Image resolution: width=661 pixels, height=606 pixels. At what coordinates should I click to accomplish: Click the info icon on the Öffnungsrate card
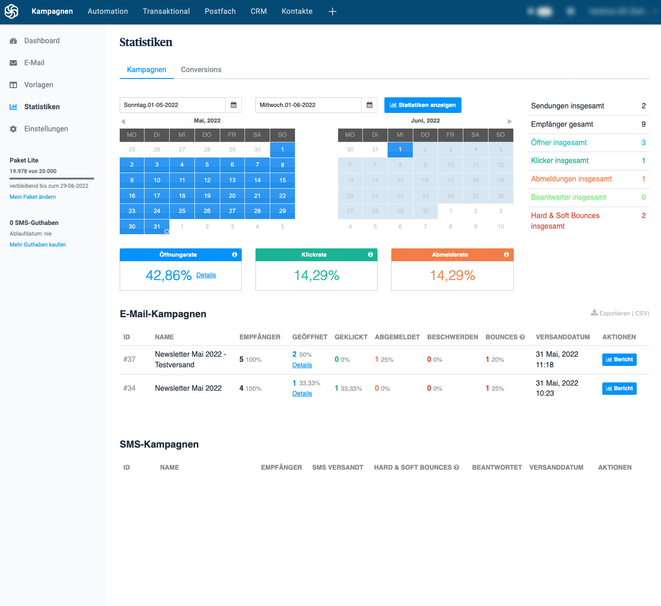tap(235, 254)
